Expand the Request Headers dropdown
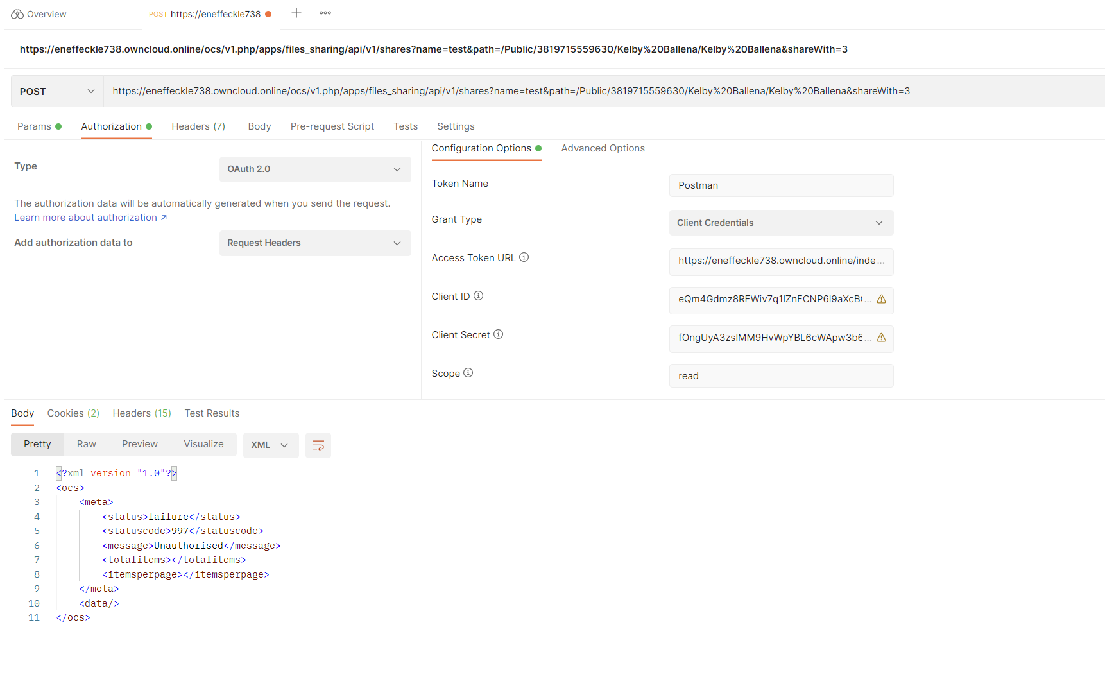 click(x=315, y=243)
